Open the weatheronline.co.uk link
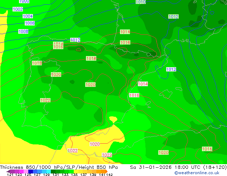Image resolution: width=227 pixels, height=176 pixels. tap(197, 173)
